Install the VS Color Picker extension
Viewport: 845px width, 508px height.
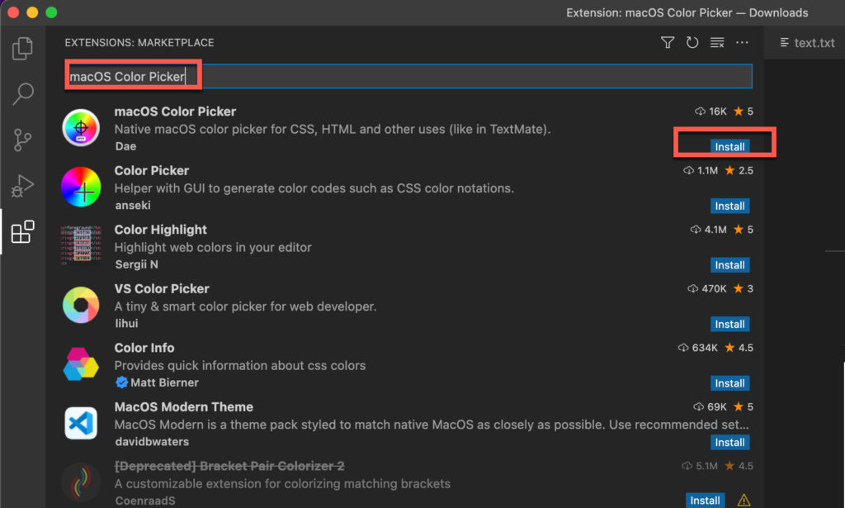(729, 324)
